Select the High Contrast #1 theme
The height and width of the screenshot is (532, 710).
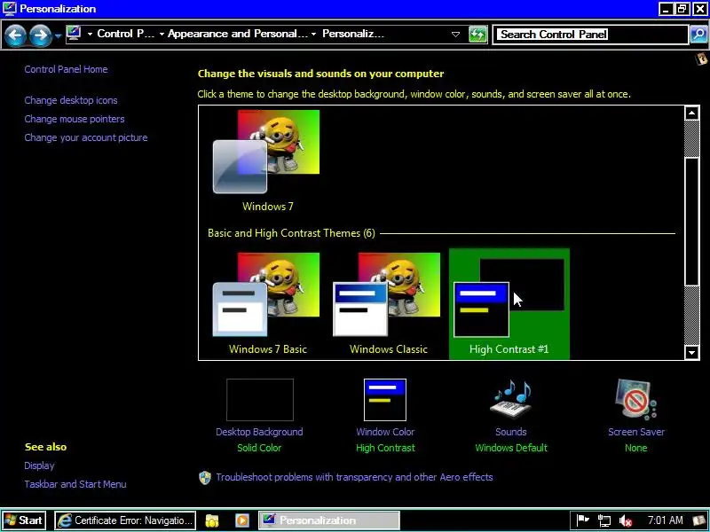pos(509,303)
